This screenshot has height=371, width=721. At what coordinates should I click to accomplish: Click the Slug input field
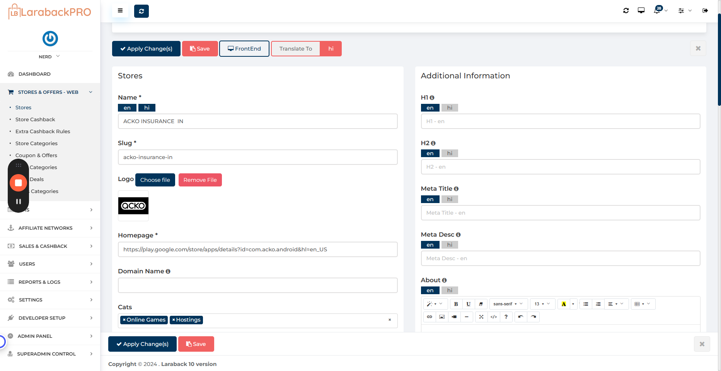(258, 157)
